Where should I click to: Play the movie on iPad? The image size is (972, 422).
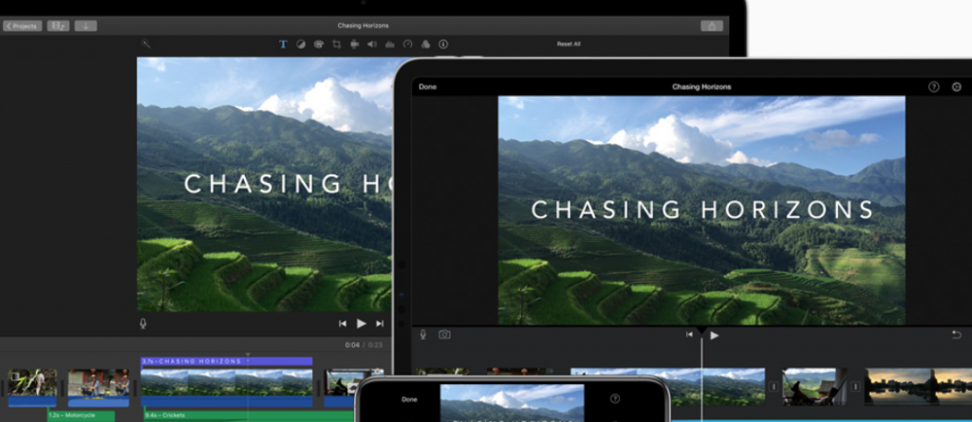click(x=714, y=336)
